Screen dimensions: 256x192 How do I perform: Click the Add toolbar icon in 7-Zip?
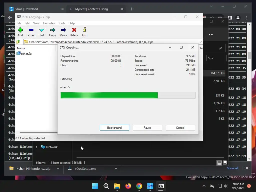pos(20,32)
